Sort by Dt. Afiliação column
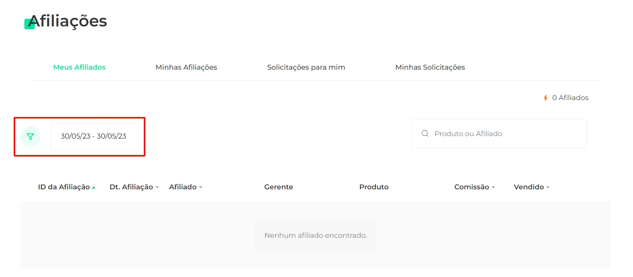 click(x=134, y=187)
